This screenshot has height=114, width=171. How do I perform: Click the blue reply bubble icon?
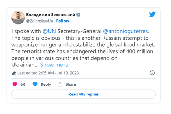click(x=35, y=84)
